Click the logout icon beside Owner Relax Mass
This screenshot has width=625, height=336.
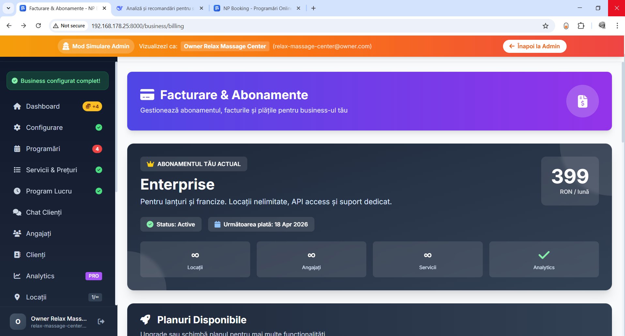(101, 322)
